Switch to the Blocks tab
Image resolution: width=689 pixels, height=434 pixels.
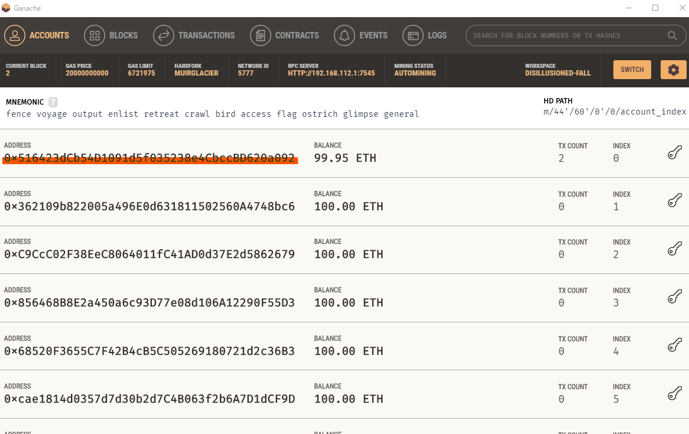pyautogui.click(x=123, y=35)
